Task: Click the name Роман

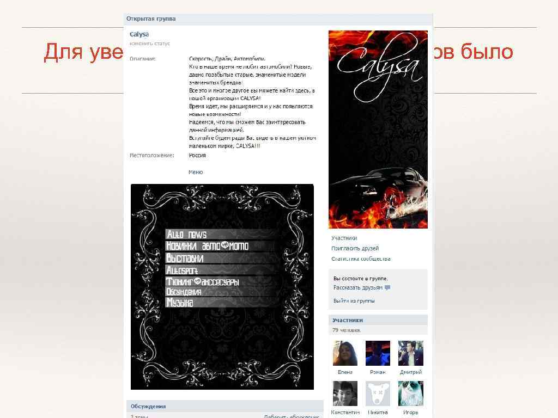Action: tap(378, 372)
